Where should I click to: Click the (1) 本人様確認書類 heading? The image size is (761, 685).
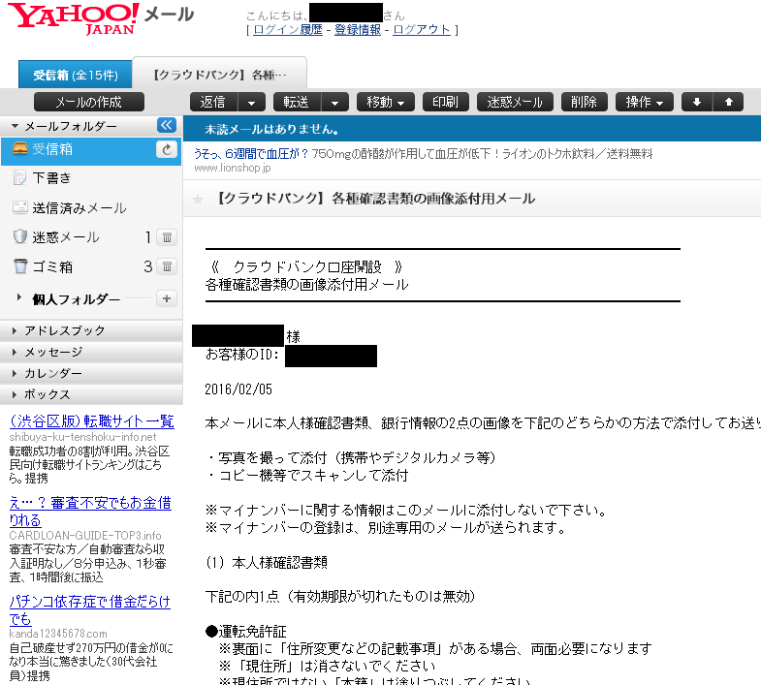coord(267,562)
